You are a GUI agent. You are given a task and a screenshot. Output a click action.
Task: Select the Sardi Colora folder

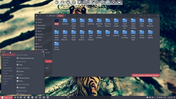[x=82, y=23]
